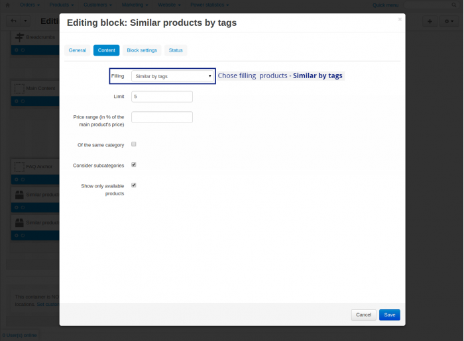Click the Cancel button
This screenshot has width=464, height=341.
coord(363,315)
